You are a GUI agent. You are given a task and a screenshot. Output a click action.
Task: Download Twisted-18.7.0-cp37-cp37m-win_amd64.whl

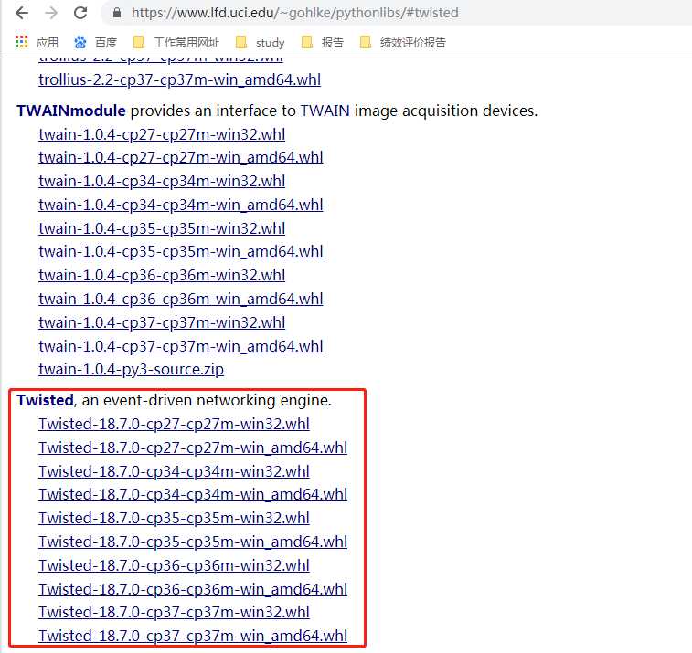point(193,637)
